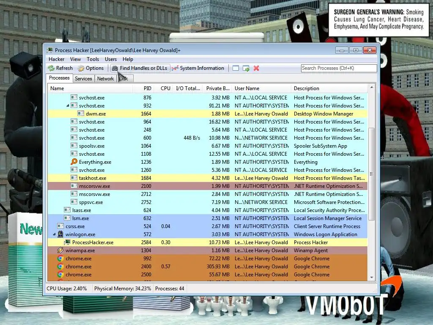Collapse the winlogon.exe tree node

coord(54,234)
